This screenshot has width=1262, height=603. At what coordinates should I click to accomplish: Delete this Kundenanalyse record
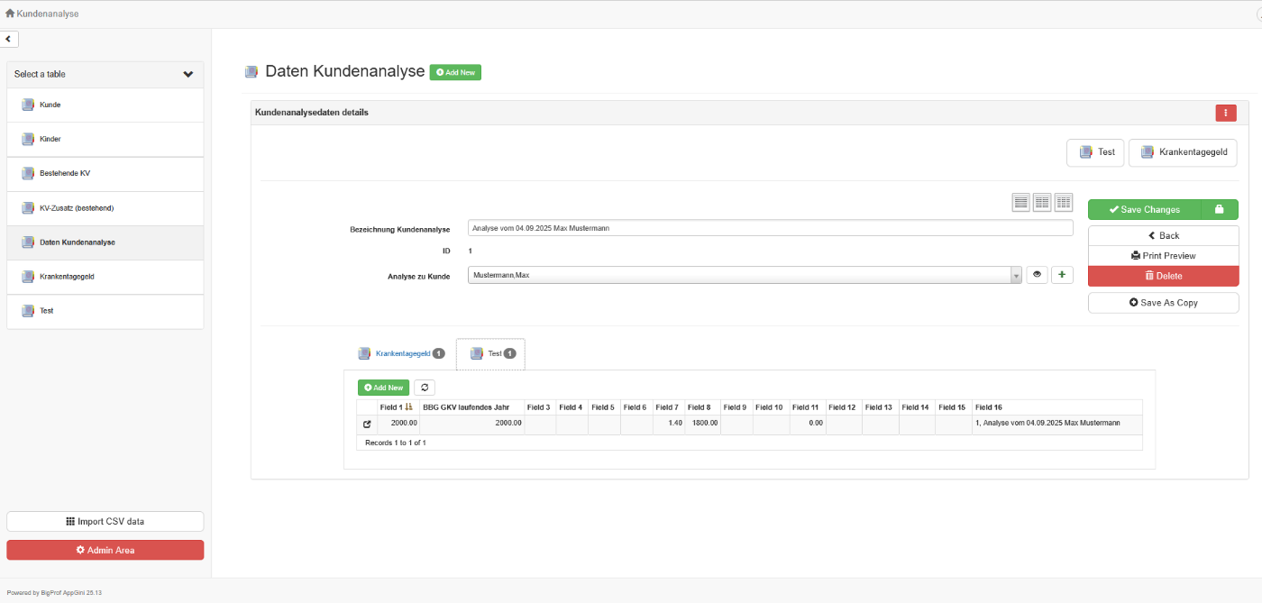(x=1163, y=276)
